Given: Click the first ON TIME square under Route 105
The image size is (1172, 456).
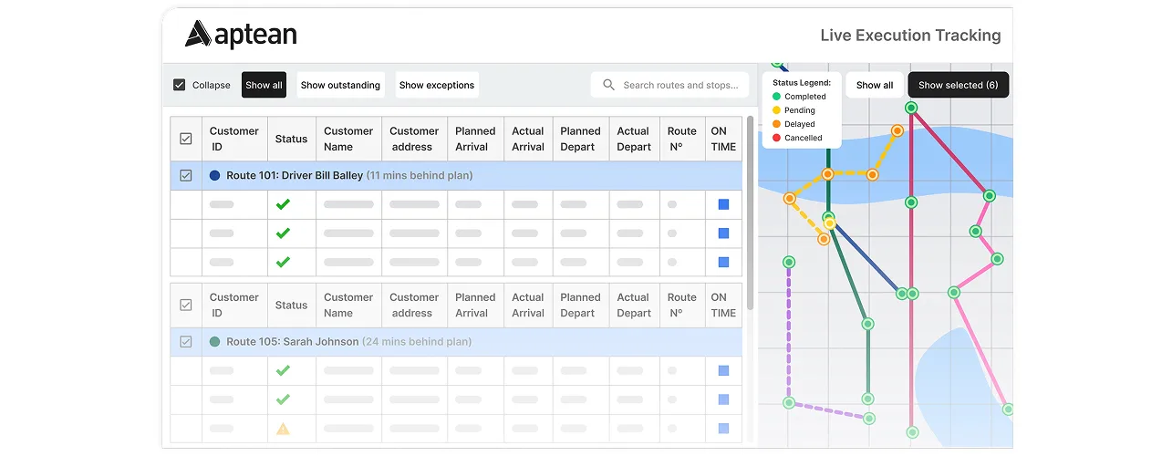Looking at the screenshot, I should [x=723, y=370].
